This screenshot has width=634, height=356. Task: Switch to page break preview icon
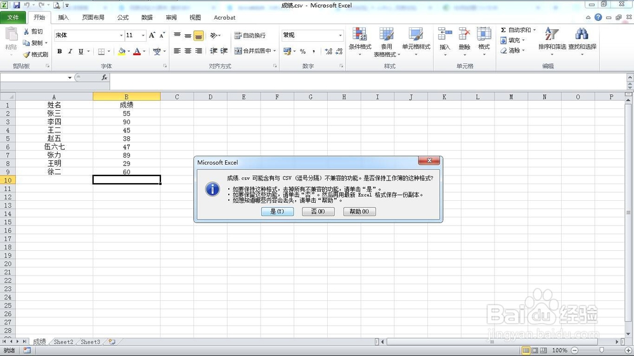point(543,350)
